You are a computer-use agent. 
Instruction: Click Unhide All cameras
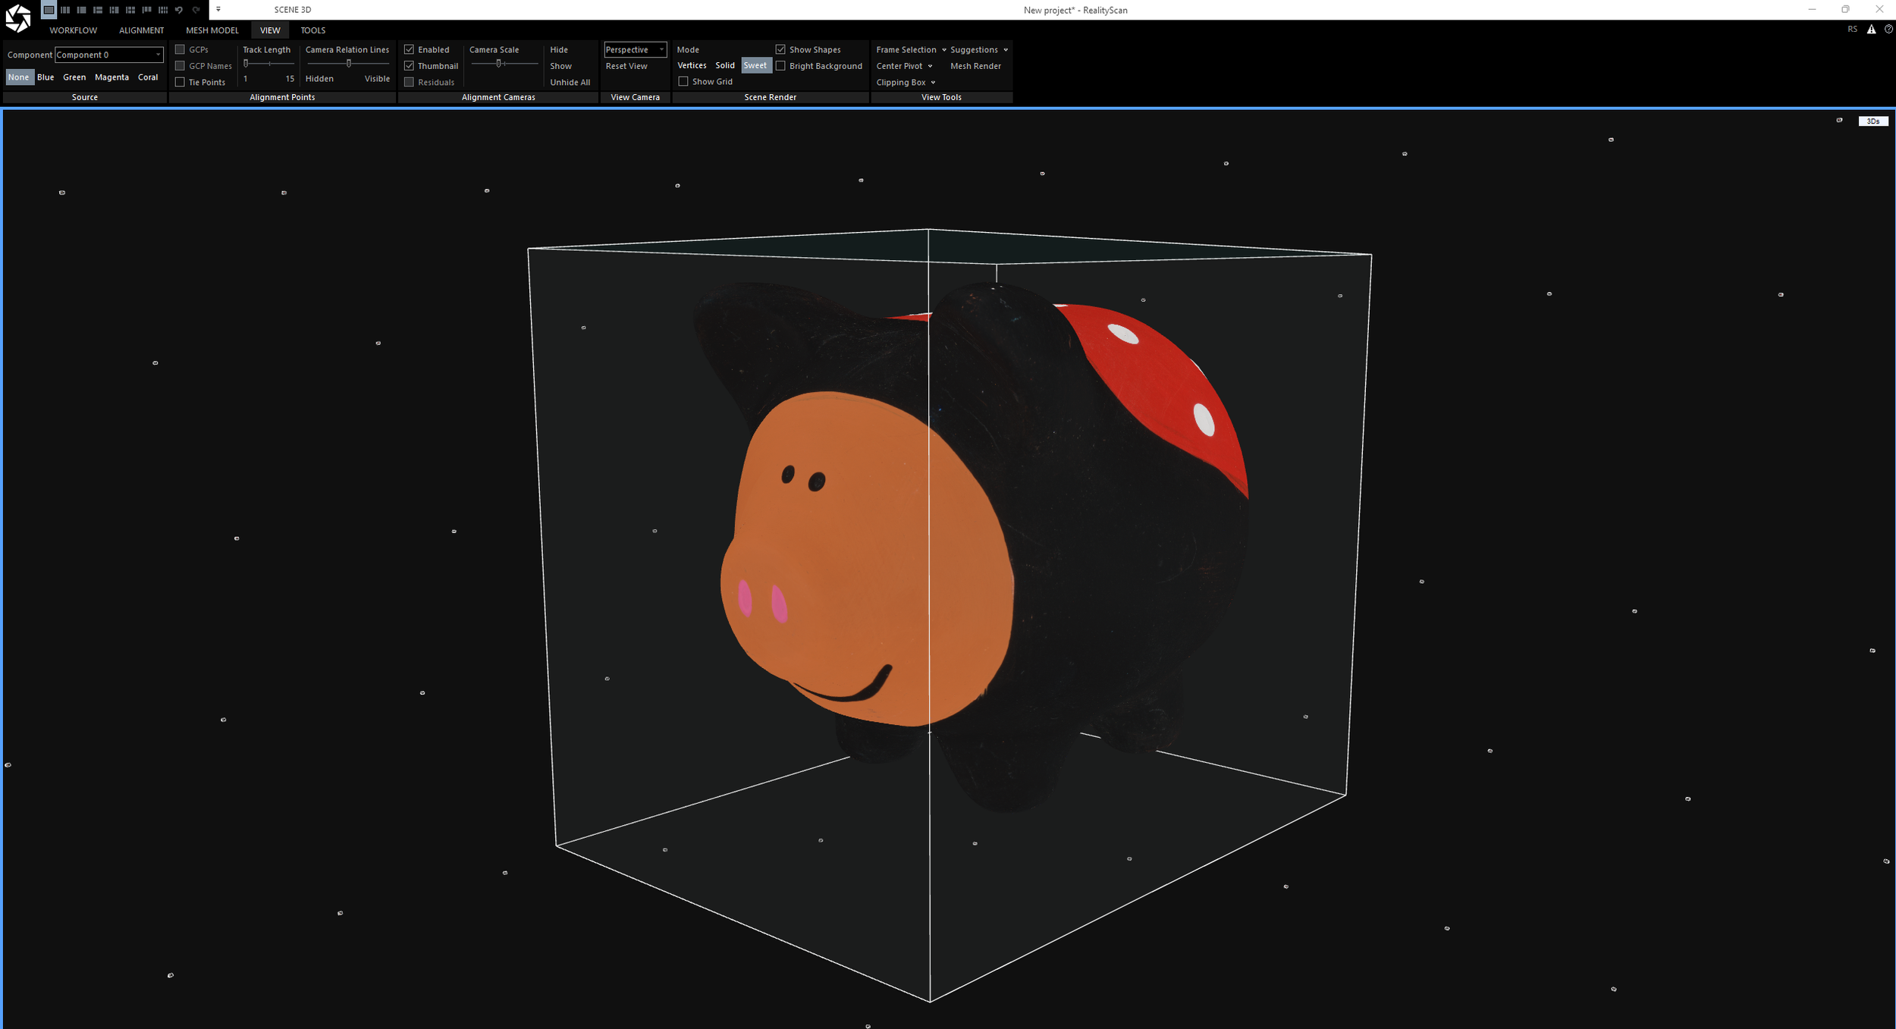click(570, 82)
